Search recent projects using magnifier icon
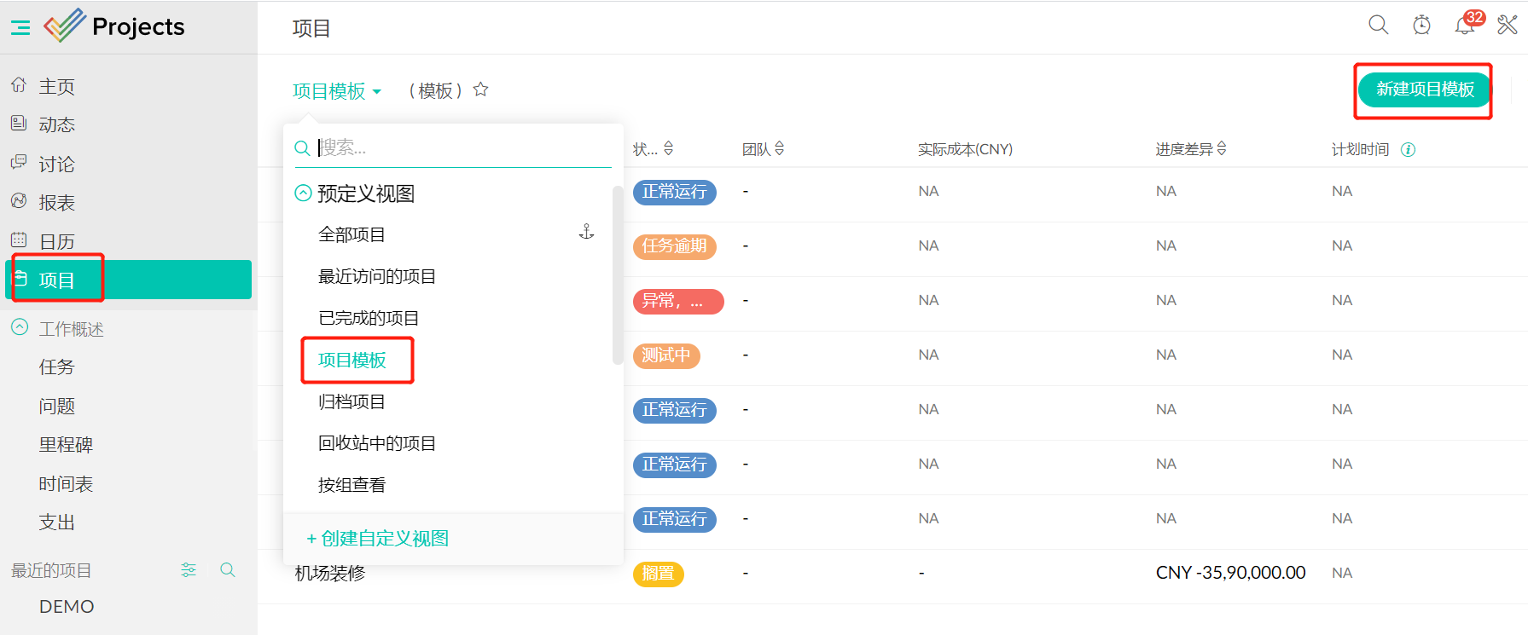Screen dimensions: 1528x635 click(228, 570)
